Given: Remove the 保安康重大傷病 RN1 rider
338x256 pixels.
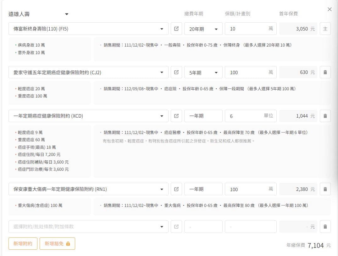Looking at the screenshot, I should (325, 189).
